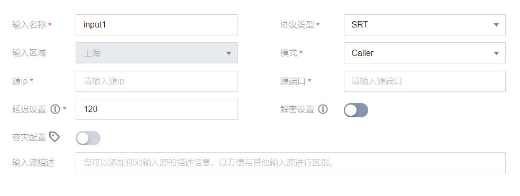Click the 协议类型 label text
The width and height of the screenshot is (520, 196).
tap(297, 25)
